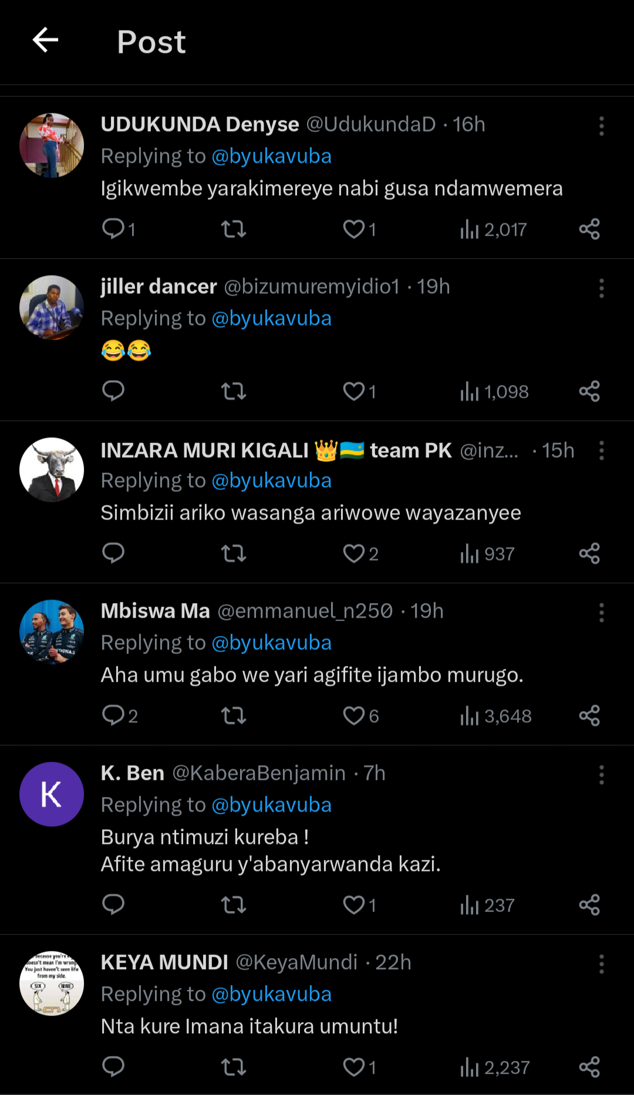Image resolution: width=634 pixels, height=1095 pixels.
Task: Repost jiller dancer's emoji reply
Action: click(233, 391)
